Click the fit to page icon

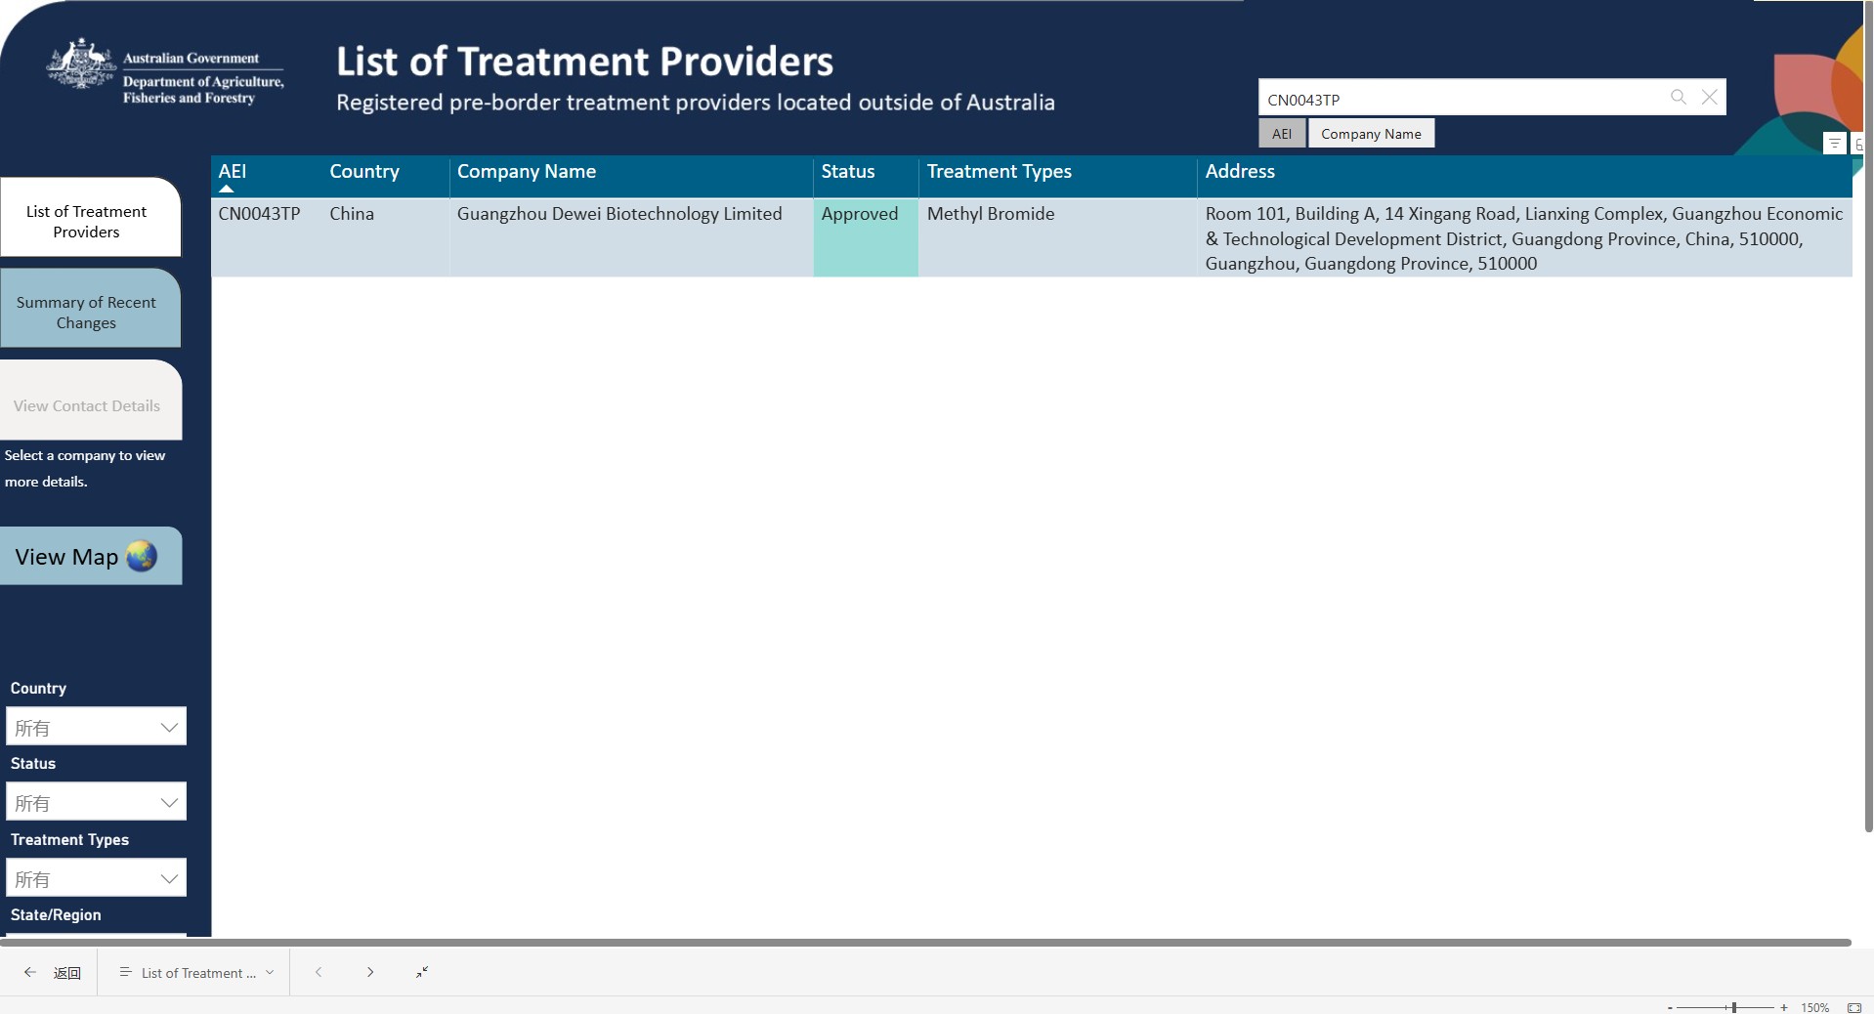[1853, 1007]
